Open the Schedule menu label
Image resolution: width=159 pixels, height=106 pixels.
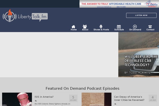(119, 30)
